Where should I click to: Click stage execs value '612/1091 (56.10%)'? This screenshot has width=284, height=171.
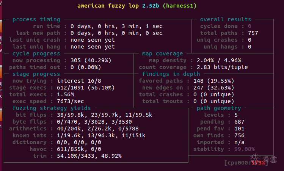coord(86,88)
